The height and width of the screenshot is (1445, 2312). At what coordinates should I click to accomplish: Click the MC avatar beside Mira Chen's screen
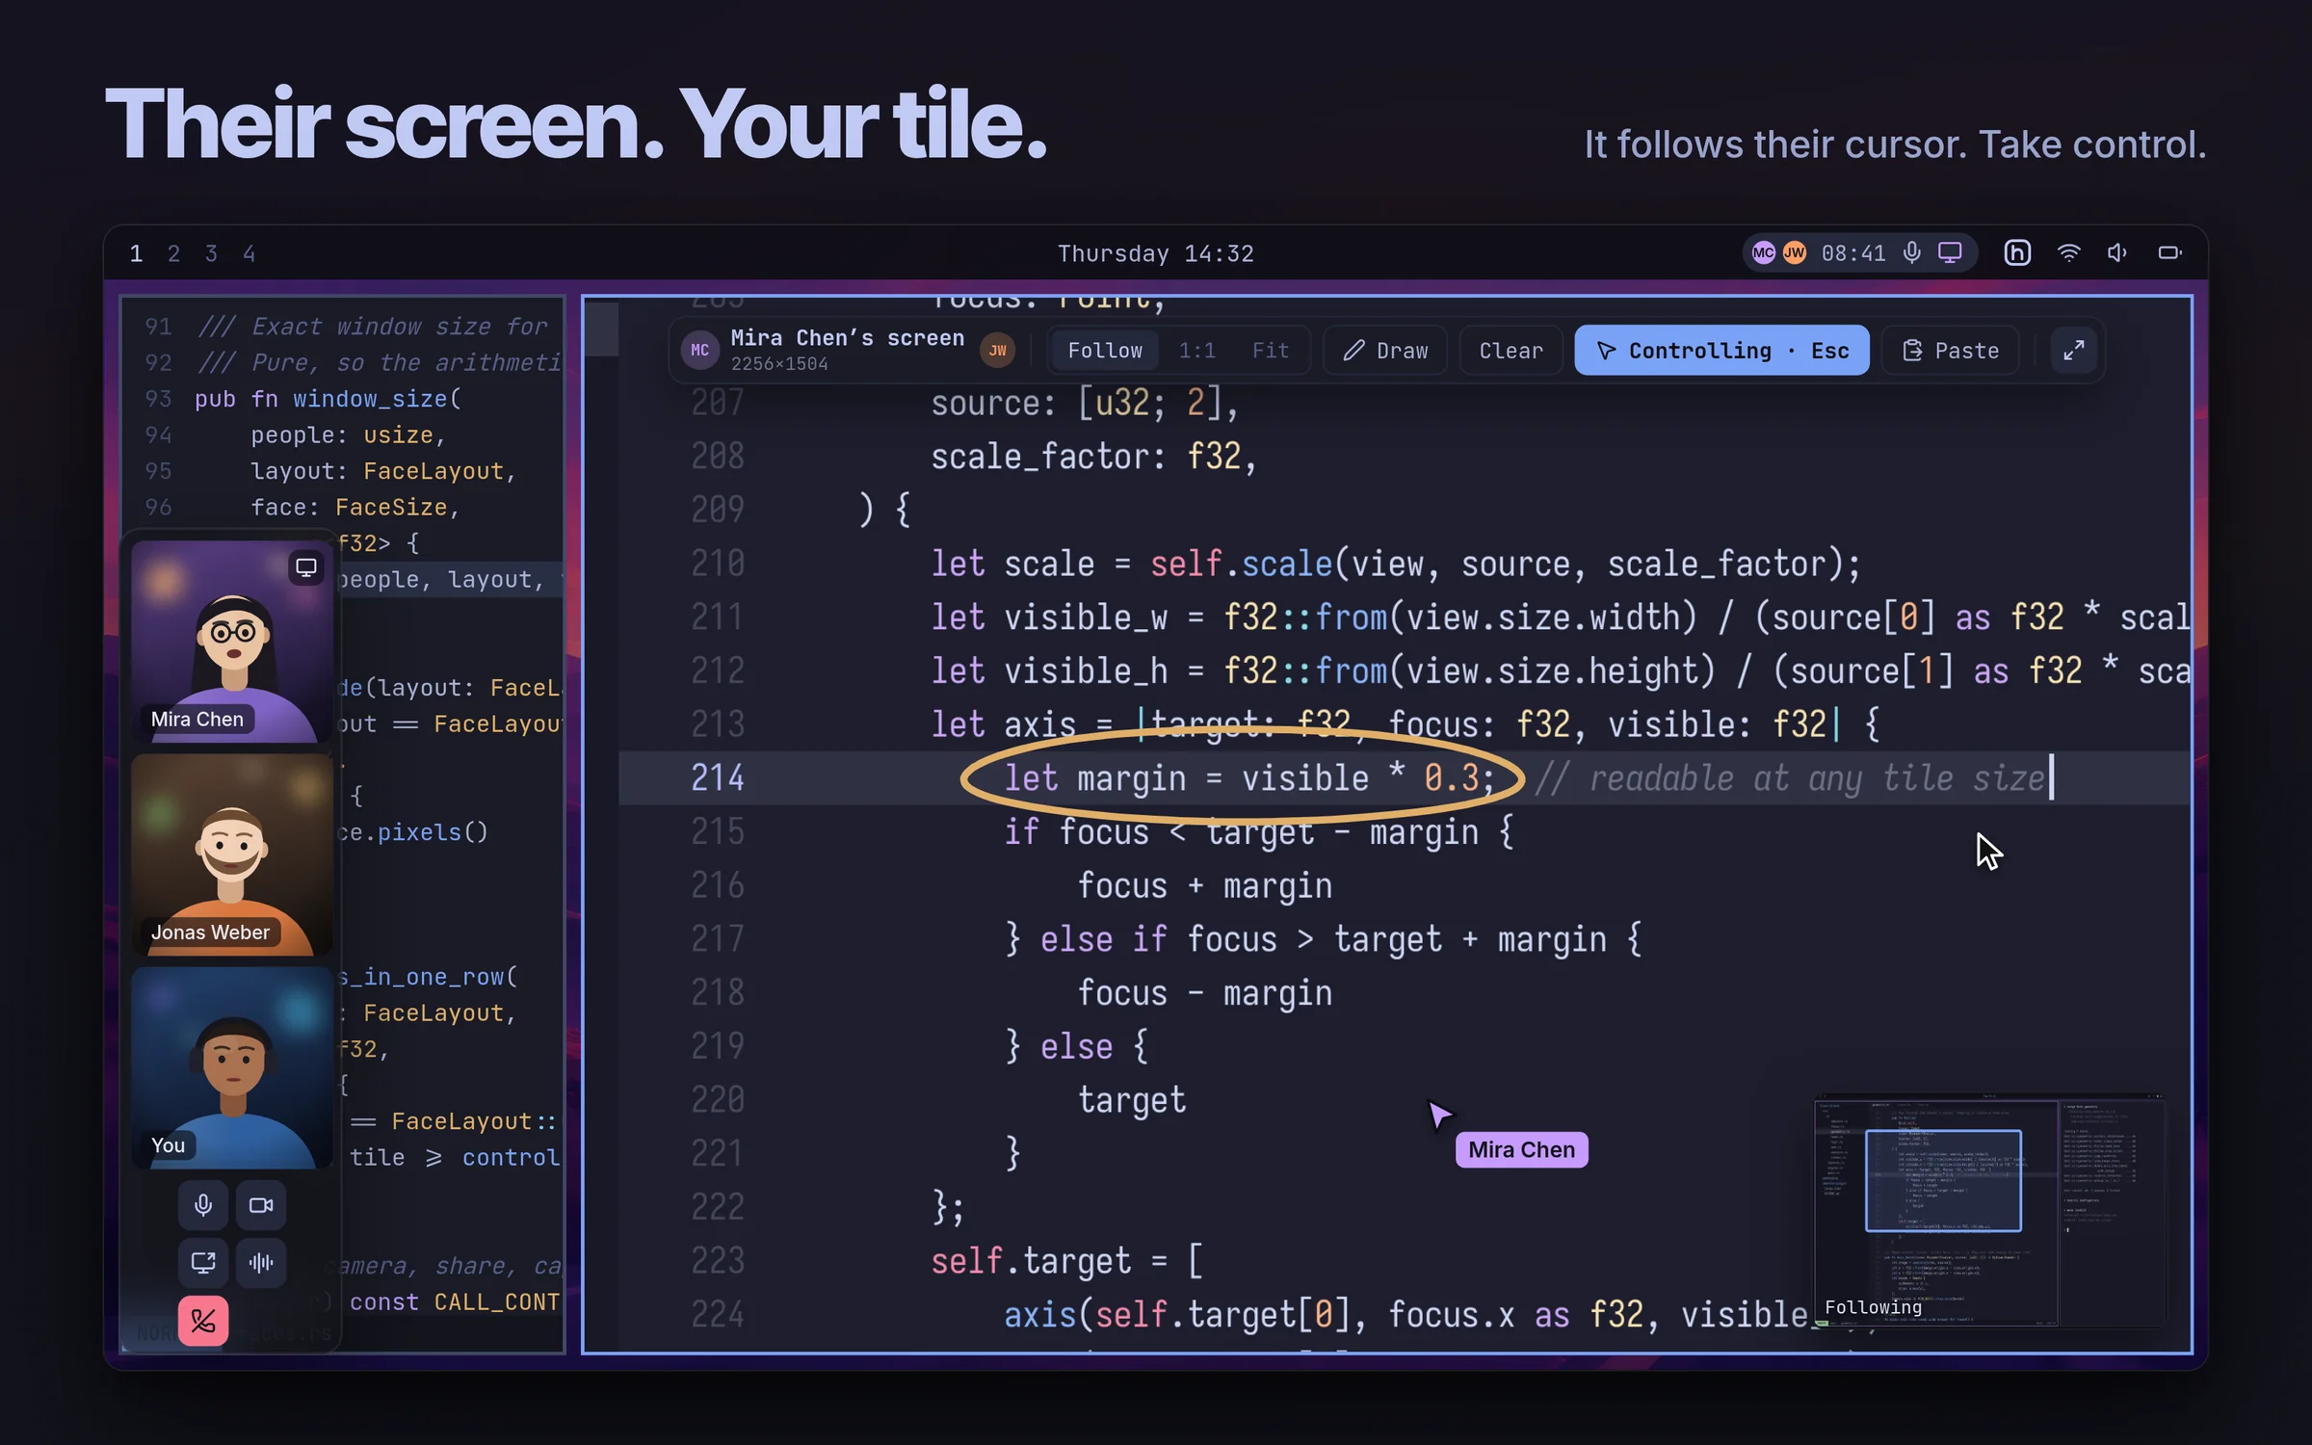(x=700, y=351)
